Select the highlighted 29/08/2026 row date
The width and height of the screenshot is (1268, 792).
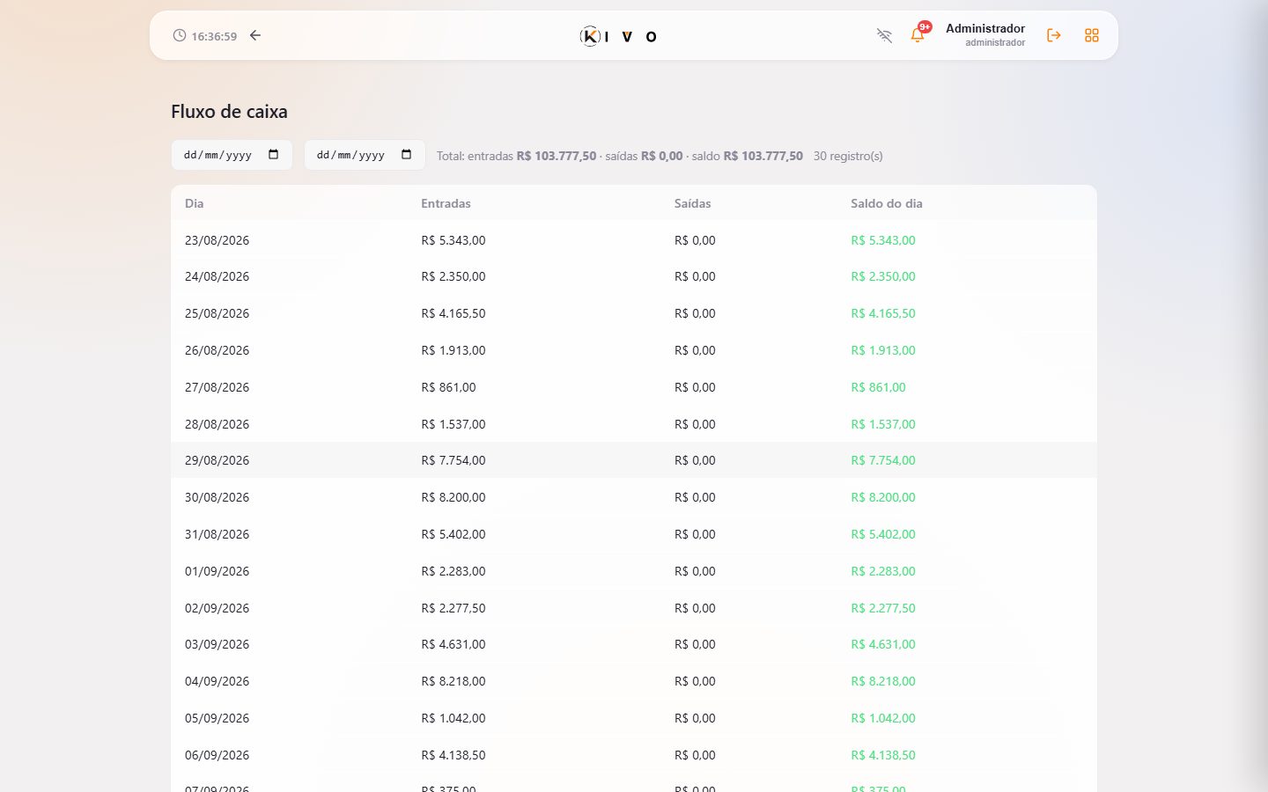point(217,460)
